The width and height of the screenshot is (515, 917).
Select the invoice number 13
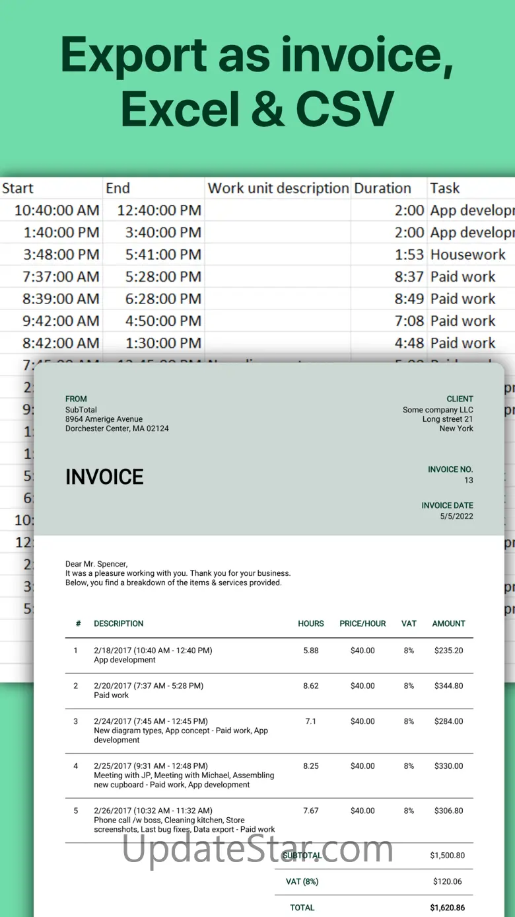coord(468,481)
